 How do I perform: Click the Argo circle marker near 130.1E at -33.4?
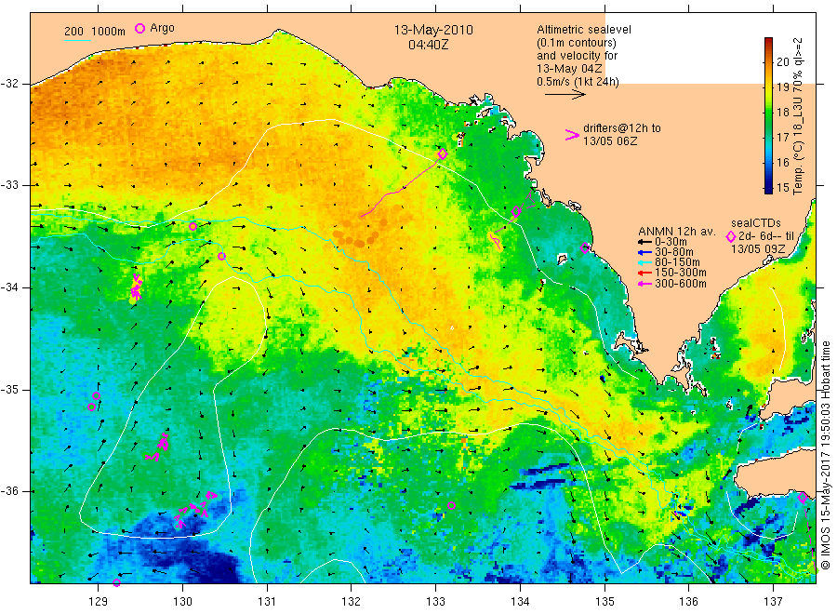[193, 226]
